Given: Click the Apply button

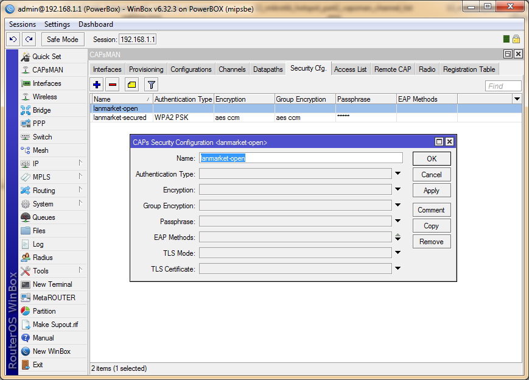Looking at the screenshot, I should pyautogui.click(x=431, y=191).
